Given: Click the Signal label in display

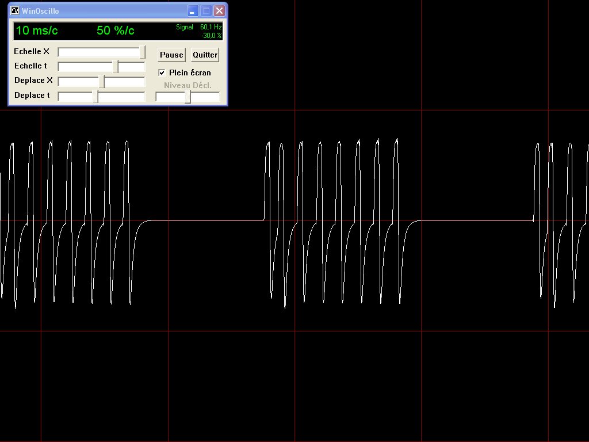Looking at the screenshot, I should (185, 27).
